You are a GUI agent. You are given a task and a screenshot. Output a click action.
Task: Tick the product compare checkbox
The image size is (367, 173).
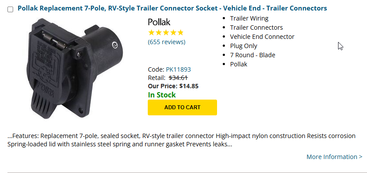[10, 10]
